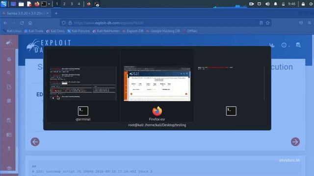Bookmark this page with the star
This screenshot has width=314, height=176.
click(x=268, y=23)
